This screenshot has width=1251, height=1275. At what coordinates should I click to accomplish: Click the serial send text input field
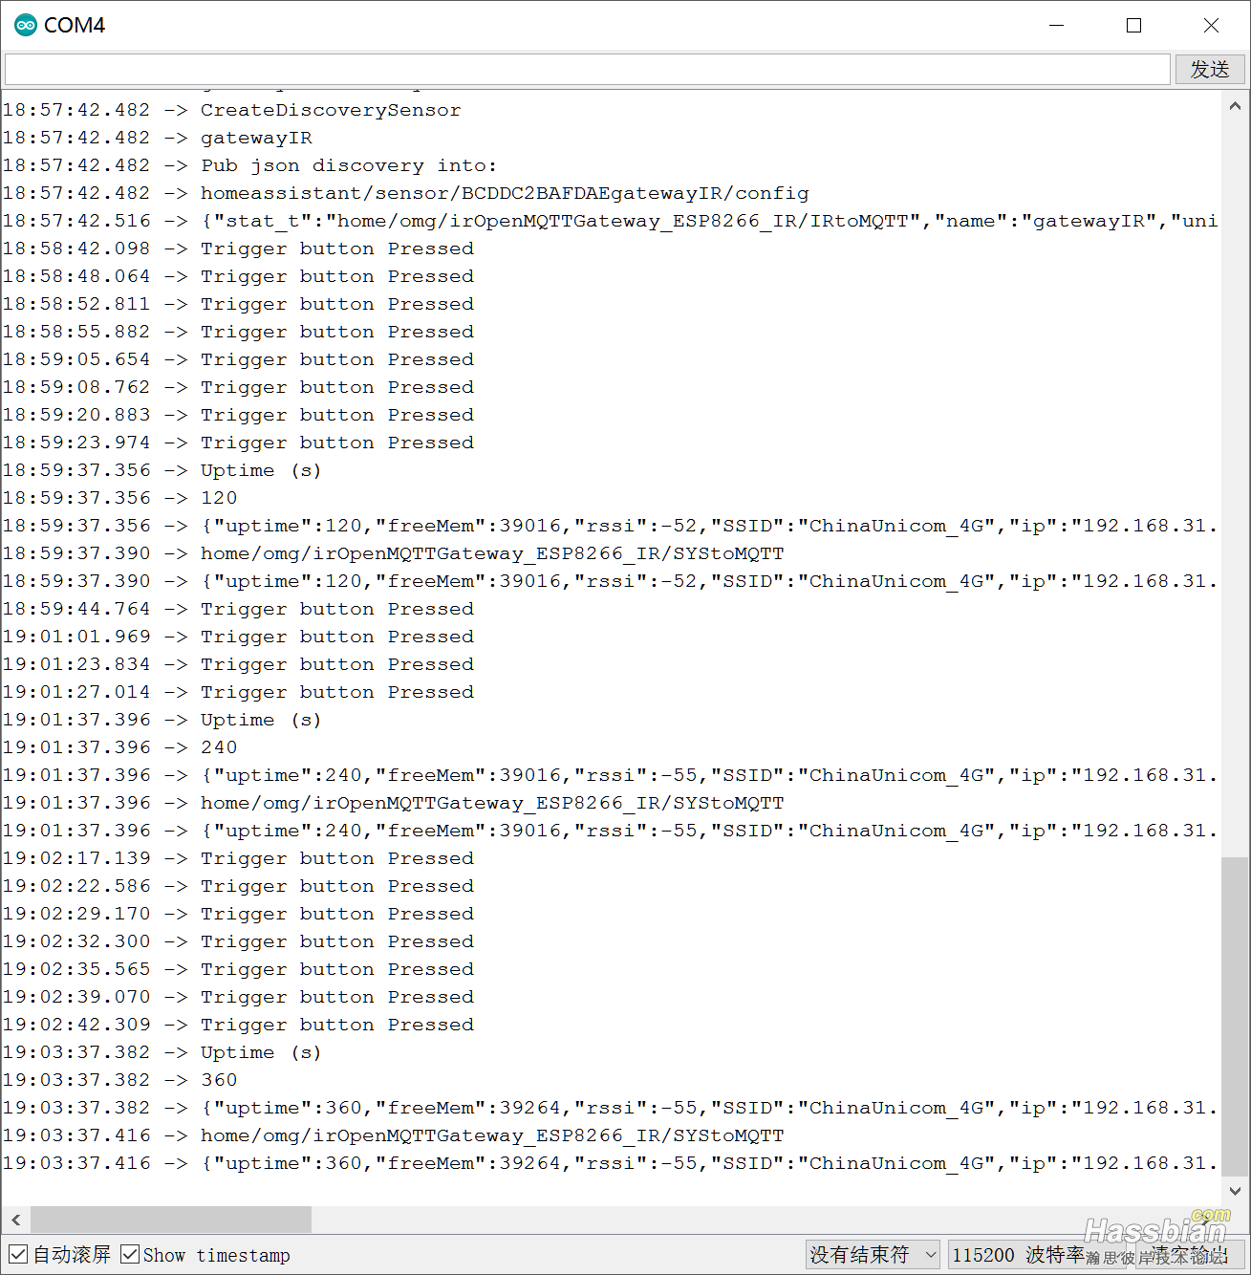pos(587,69)
